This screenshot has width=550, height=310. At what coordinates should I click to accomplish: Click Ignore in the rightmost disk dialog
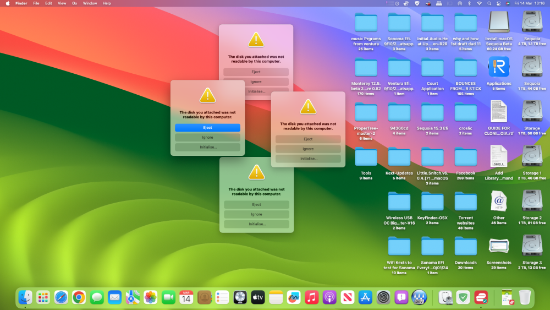[x=308, y=149]
